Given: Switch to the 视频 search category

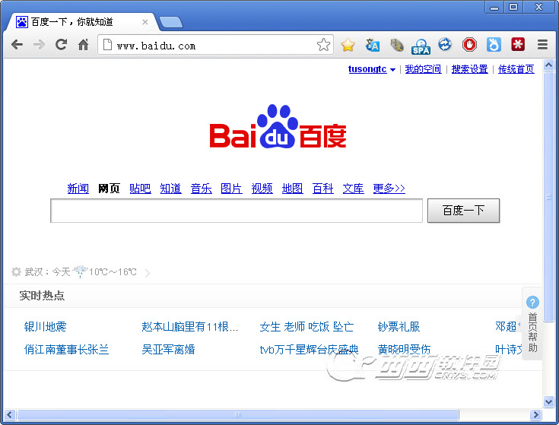Looking at the screenshot, I should (262, 188).
